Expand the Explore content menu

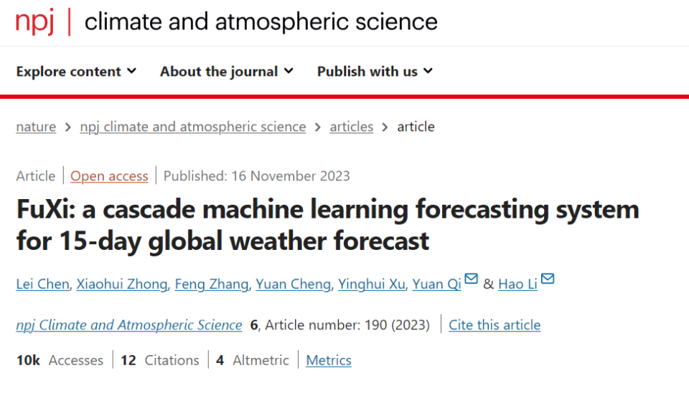coord(76,72)
